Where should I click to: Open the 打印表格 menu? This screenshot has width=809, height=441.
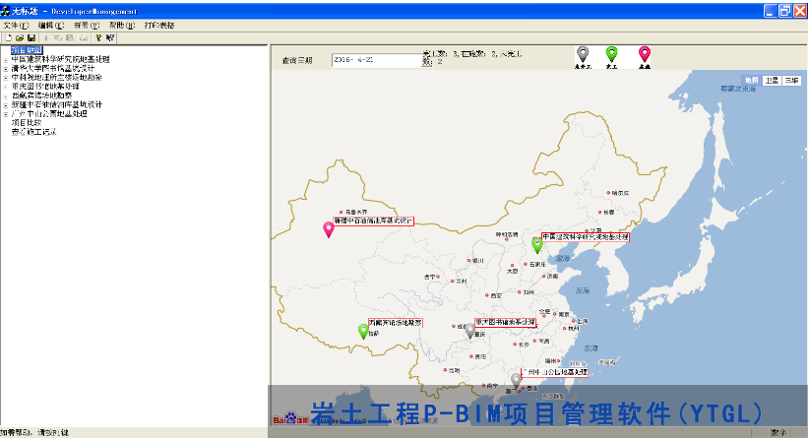159,26
